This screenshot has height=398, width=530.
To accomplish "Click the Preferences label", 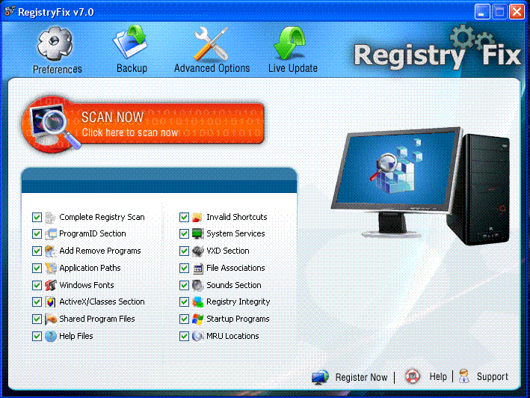I will (x=57, y=70).
